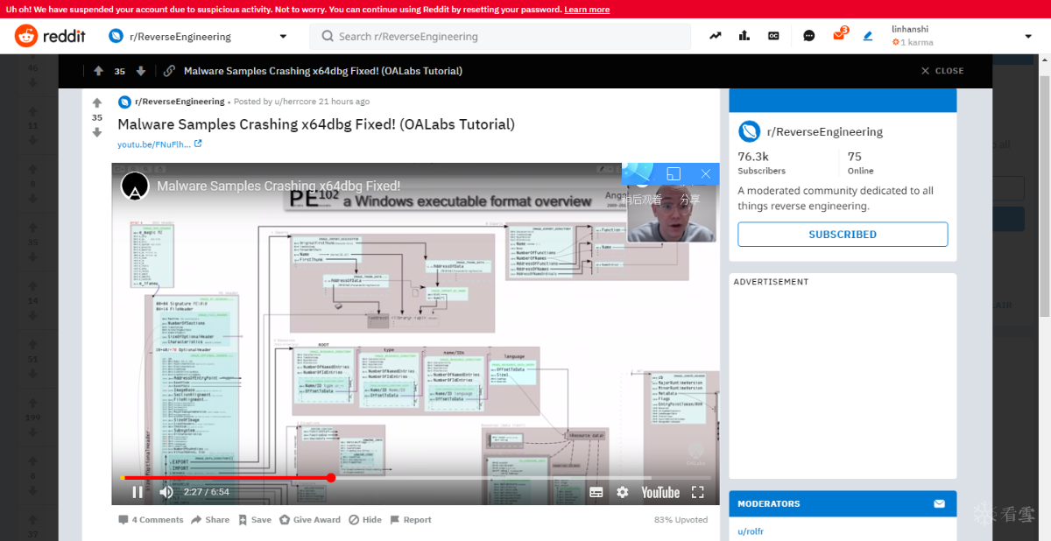Mute the video volume speaker icon
Viewport: 1051px width, 541px height.
coord(166,492)
